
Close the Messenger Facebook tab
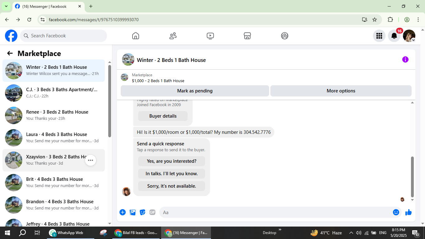click(80, 6)
